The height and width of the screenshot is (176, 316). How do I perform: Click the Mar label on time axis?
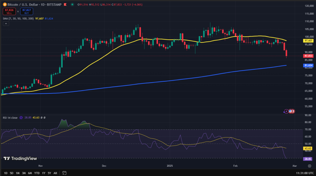pyautogui.click(x=295, y=166)
